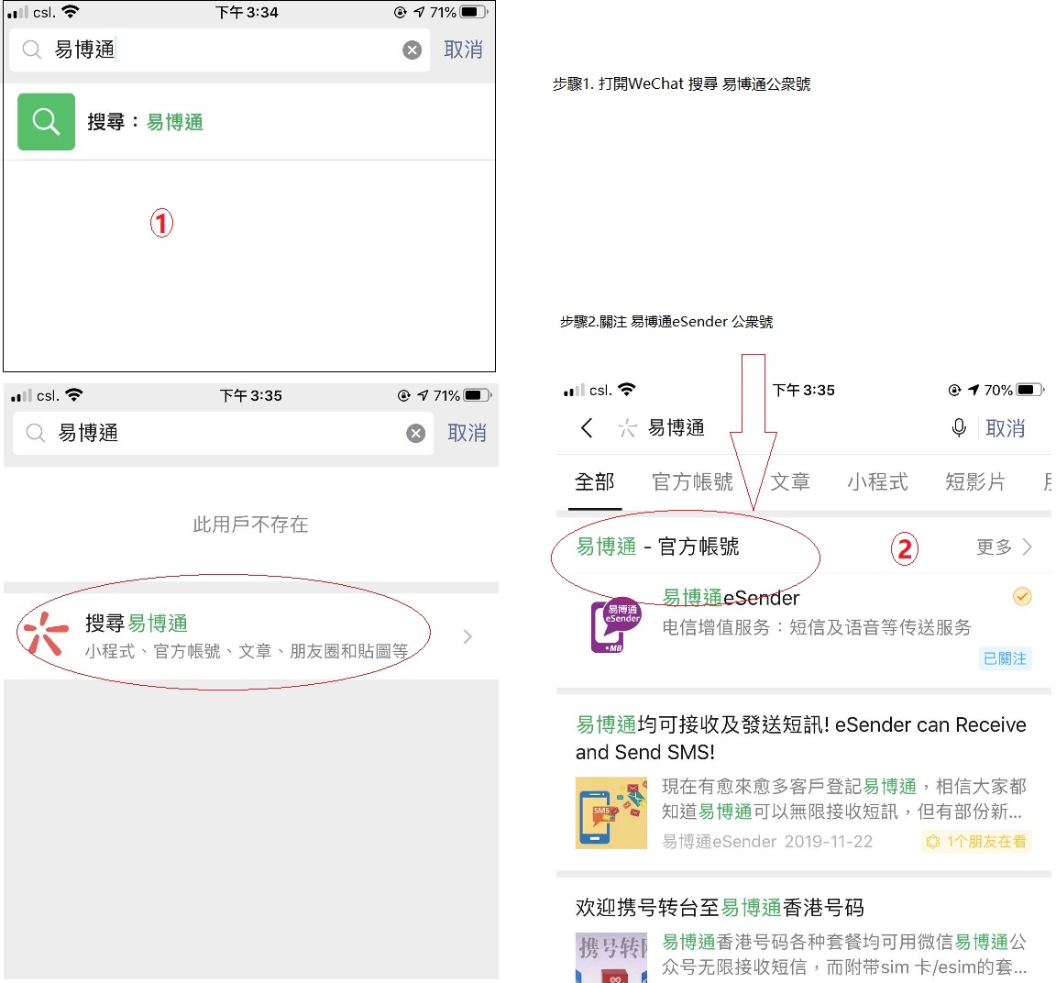Switch to the 官方帳號 tab

tap(692, 482)
